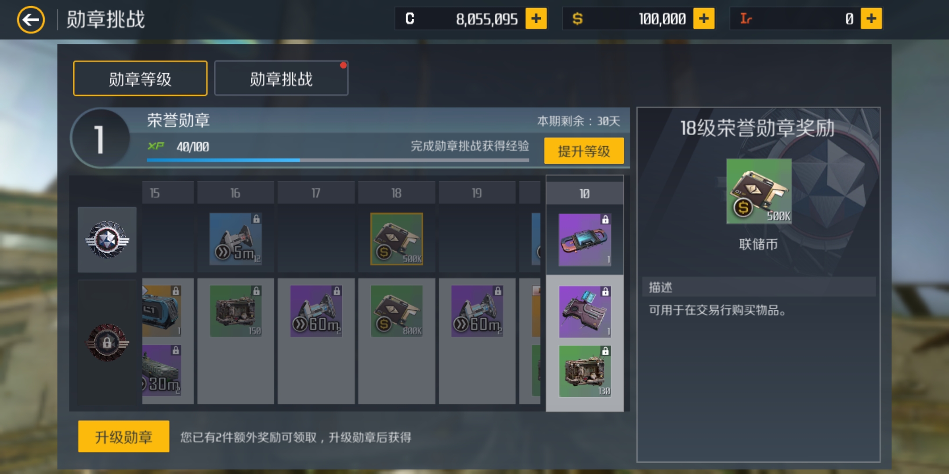Add Ir currency with the plus icon
The image size is (949, 474).
[871, 18]
